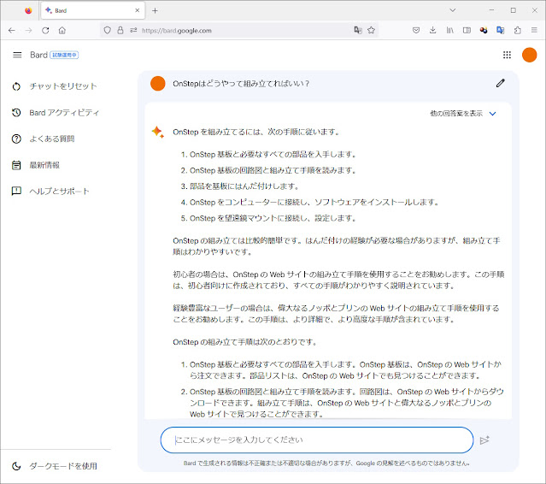546x484 pixels.
Task: Open the Firefox application menu
Action: click(x=534, y=30)
